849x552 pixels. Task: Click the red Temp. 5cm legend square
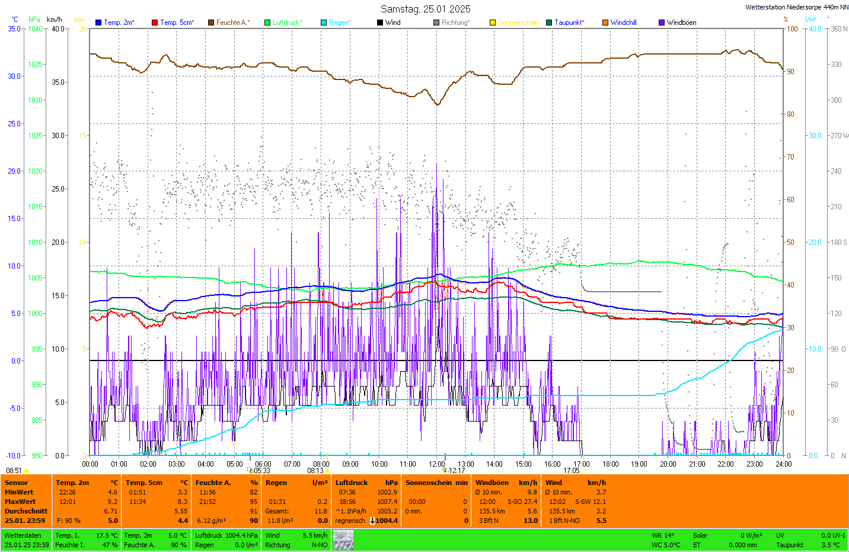pyautogui.click(x=155, y=23)
